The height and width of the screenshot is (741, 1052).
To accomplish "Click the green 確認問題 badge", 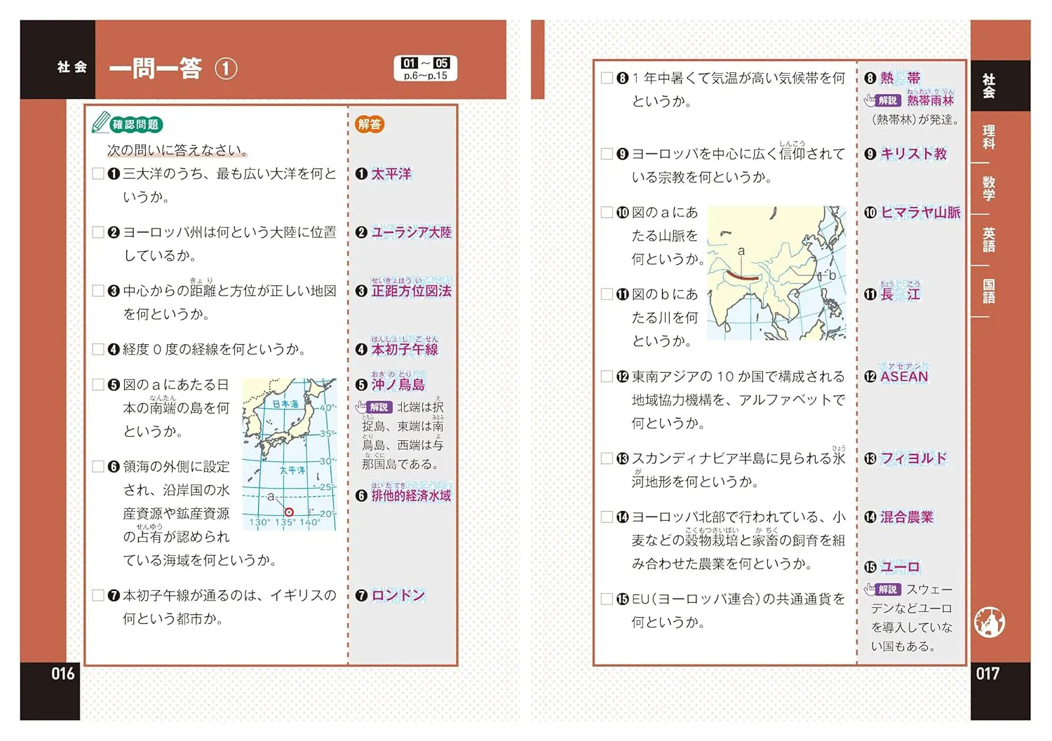I will [x=136, y=125].
